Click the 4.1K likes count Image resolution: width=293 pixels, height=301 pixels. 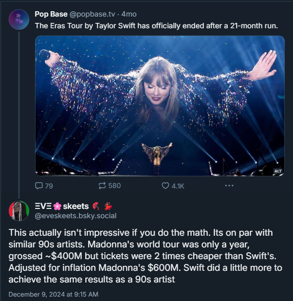pos(178,186)
